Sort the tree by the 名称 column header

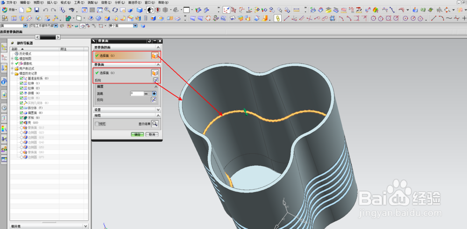(x=35, y=49)
